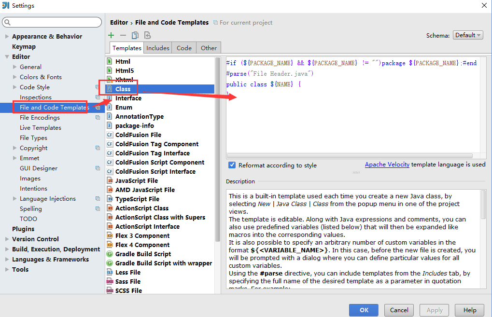Click the search magnifier icon in settings
The image size is (492, 317).
(8, 22)
